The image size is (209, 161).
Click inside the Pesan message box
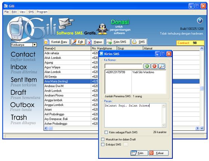tap(133, 115)
